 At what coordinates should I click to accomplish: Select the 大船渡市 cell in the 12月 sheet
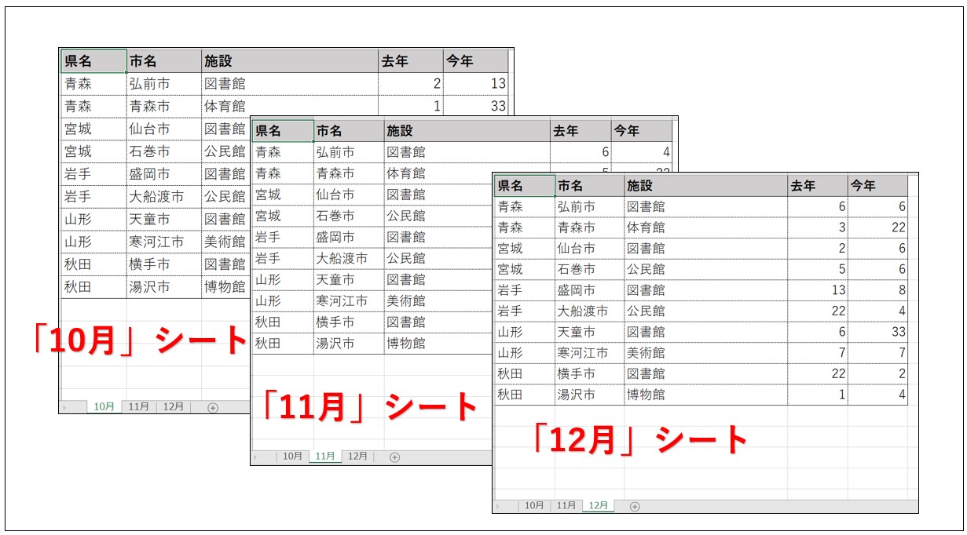pos(582,311)
